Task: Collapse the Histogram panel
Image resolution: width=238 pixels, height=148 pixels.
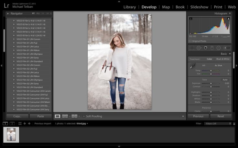Action: (230, 14)
